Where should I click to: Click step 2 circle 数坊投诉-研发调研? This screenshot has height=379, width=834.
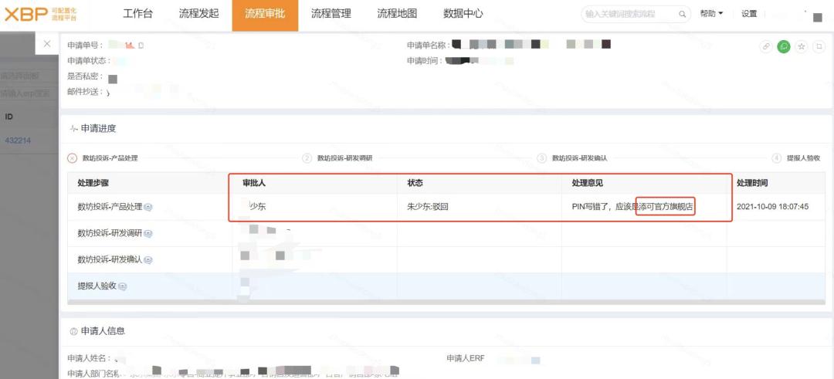[x=307, y=158]
